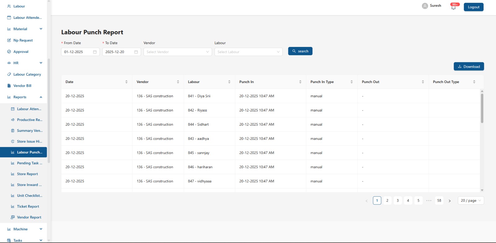Go to page 3 of results

coord(398,200)
